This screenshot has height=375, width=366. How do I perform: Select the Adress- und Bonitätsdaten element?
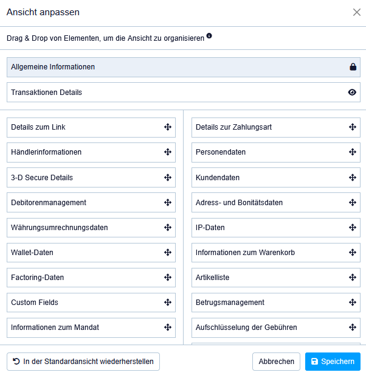pyautogui.click(x=276, y=203)
